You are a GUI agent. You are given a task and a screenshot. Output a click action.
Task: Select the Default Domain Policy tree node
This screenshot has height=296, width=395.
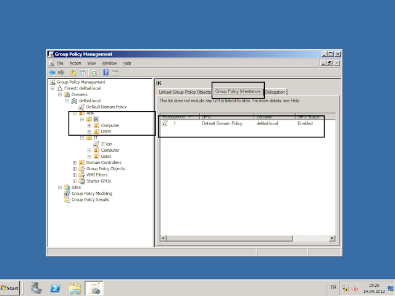pos(105,107)
